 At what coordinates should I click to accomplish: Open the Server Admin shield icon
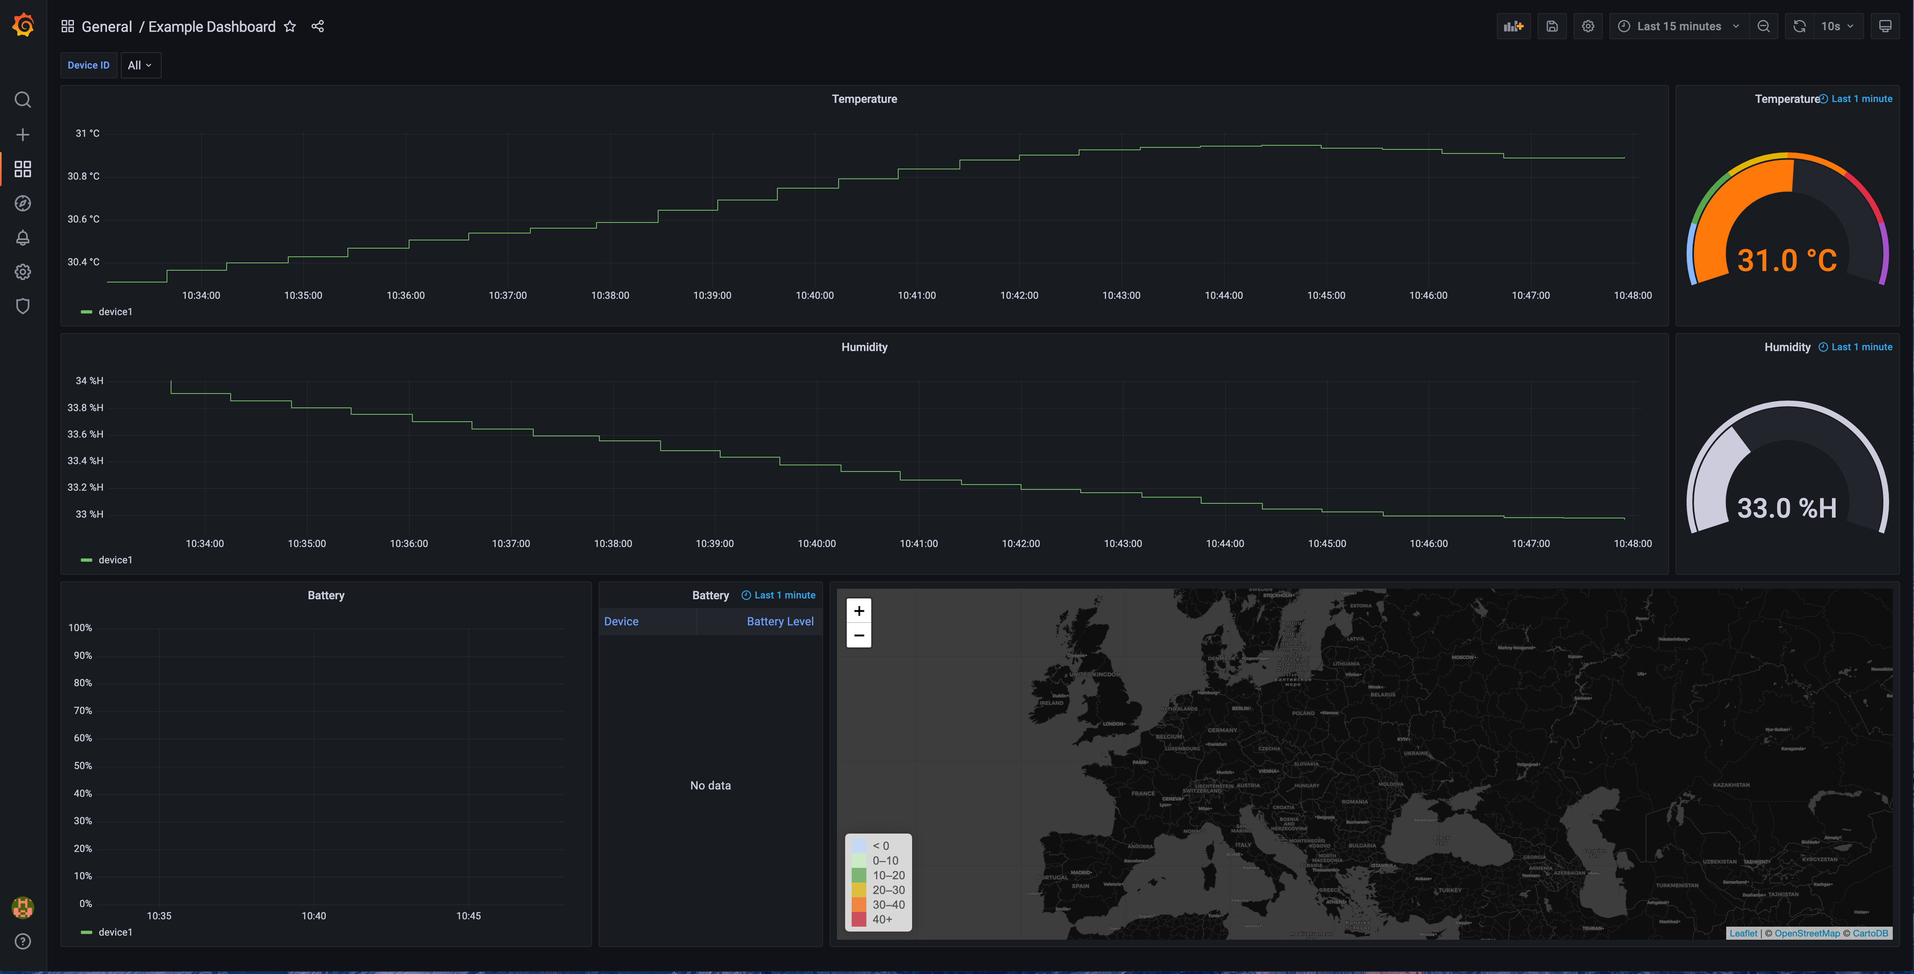(23, 306)
